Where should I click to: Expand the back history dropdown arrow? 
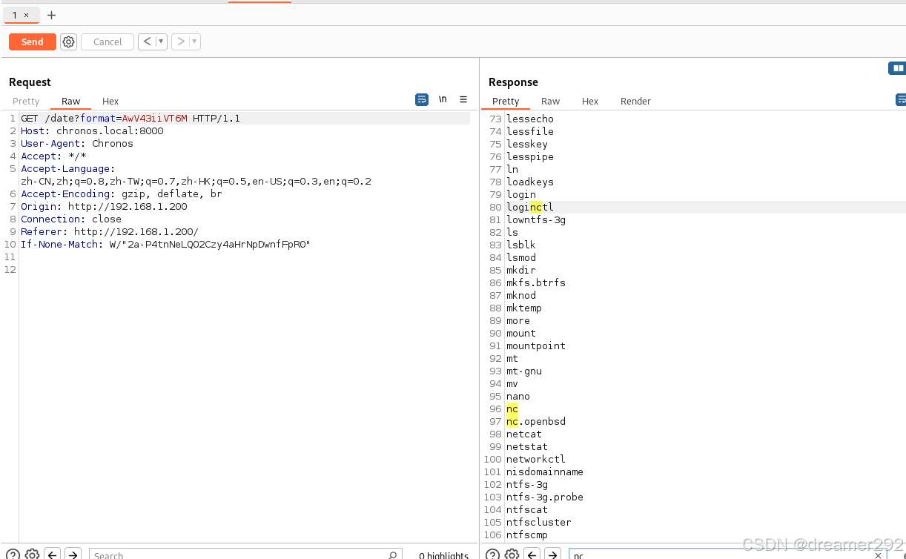point(161,42)
